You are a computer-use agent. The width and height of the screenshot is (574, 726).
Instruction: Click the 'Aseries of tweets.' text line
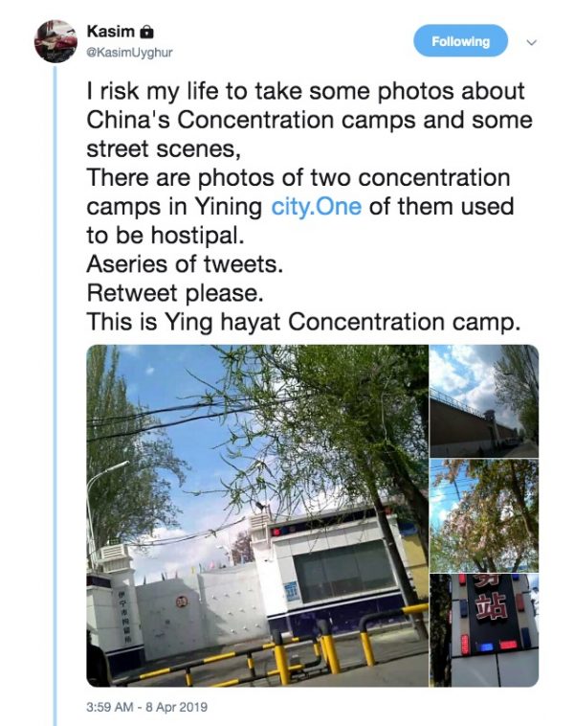coord(185,264)
